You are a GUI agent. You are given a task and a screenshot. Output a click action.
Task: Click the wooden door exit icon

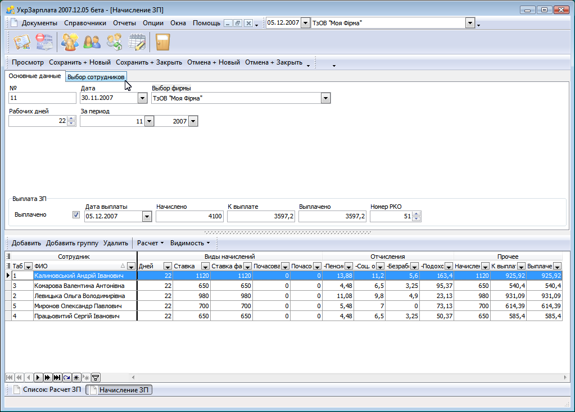[163, 42]
